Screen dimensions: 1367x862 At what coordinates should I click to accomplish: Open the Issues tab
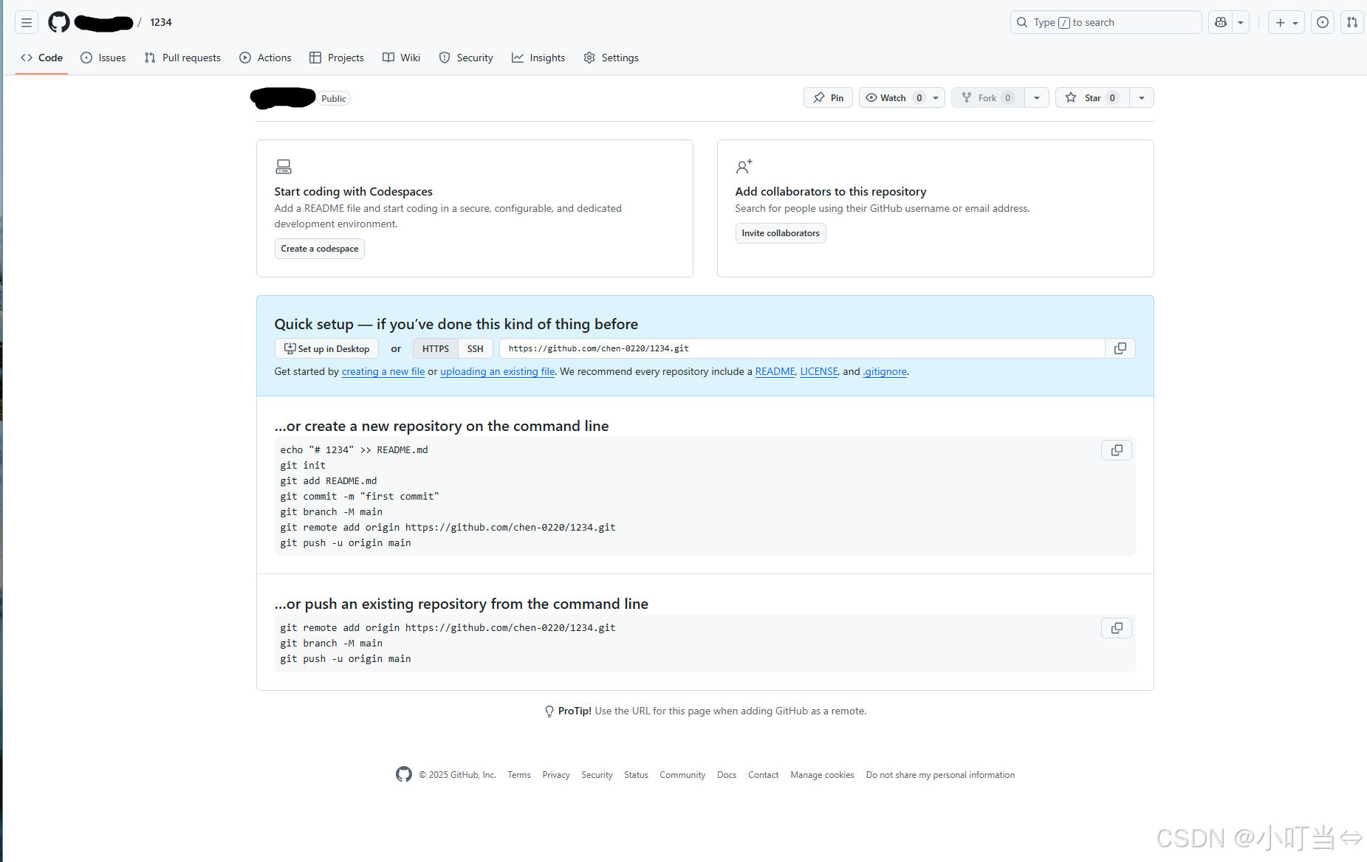[x=103, y=58]
